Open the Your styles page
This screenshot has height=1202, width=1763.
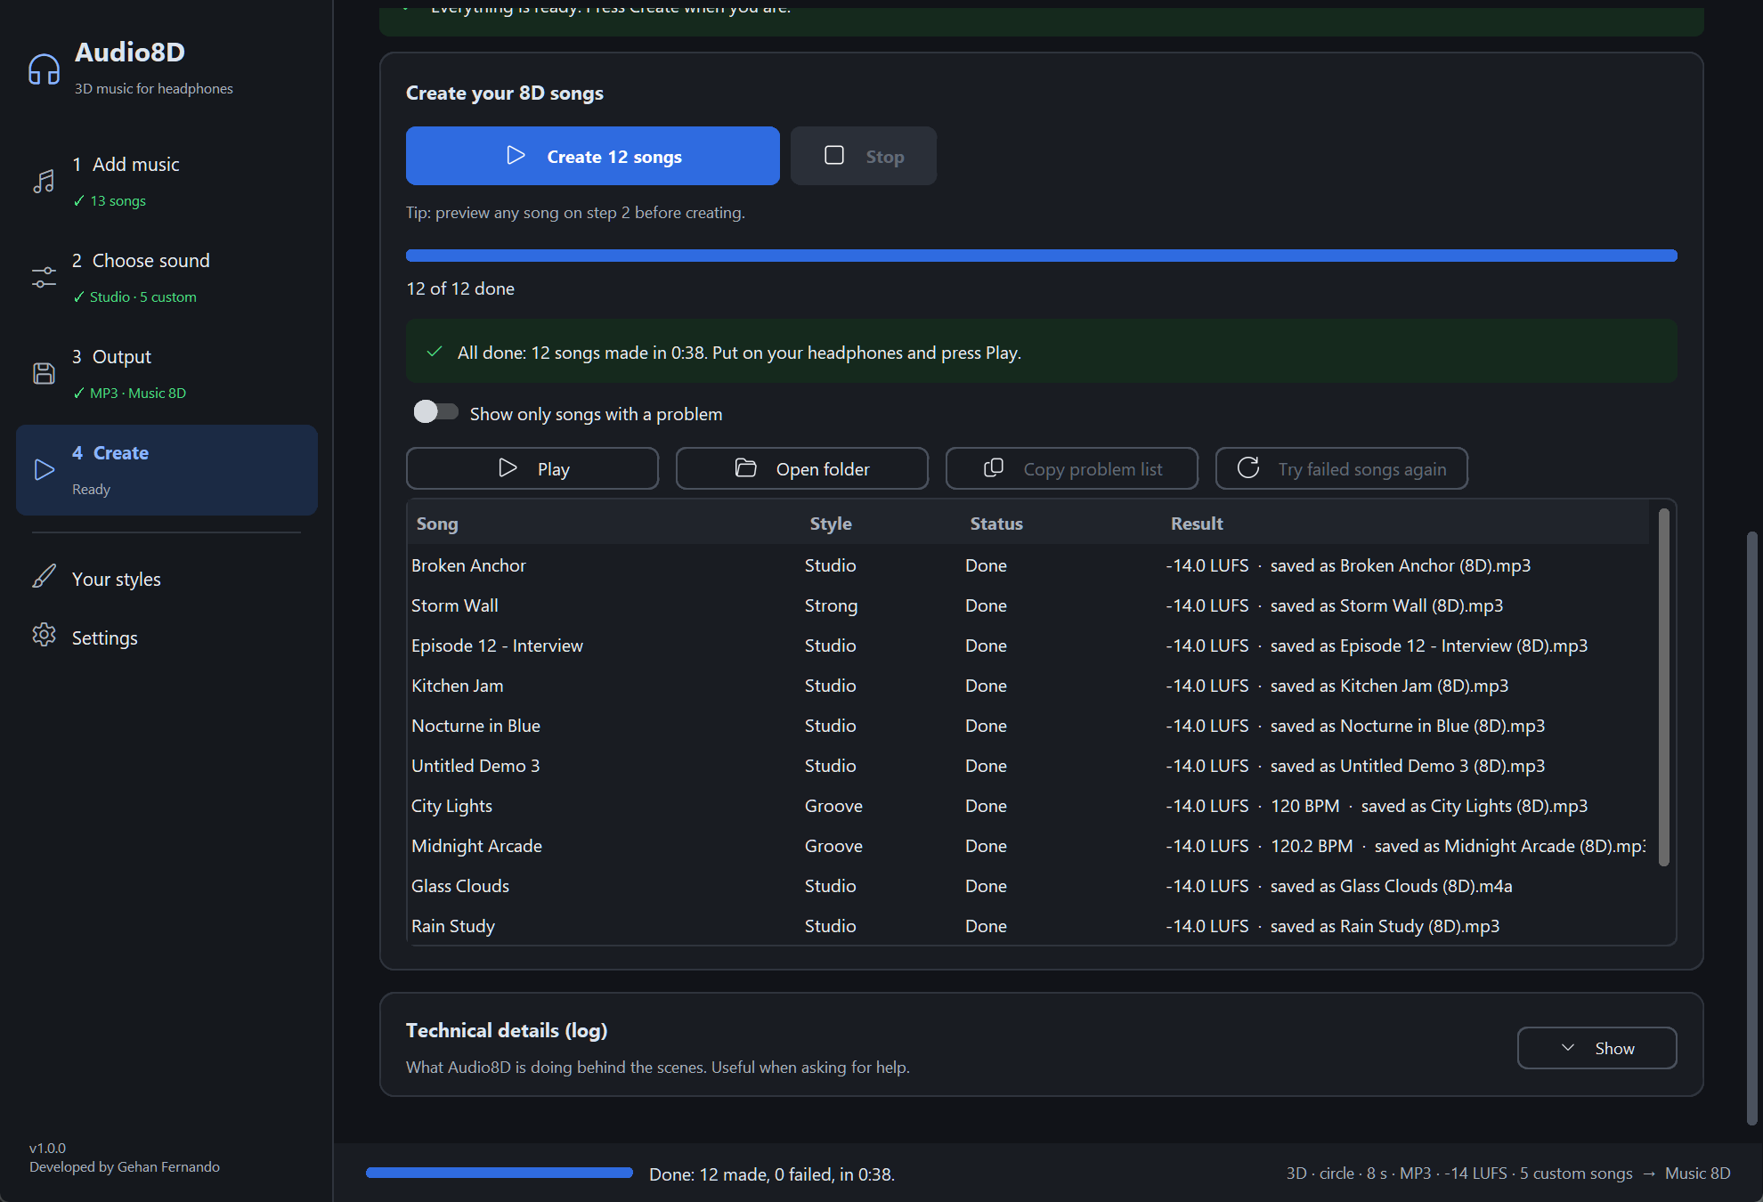(167, 579)
